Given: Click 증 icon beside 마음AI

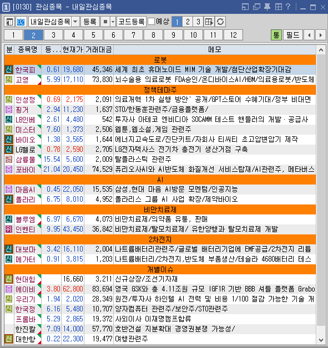Looking at the screenshot, I should (9, 190).
